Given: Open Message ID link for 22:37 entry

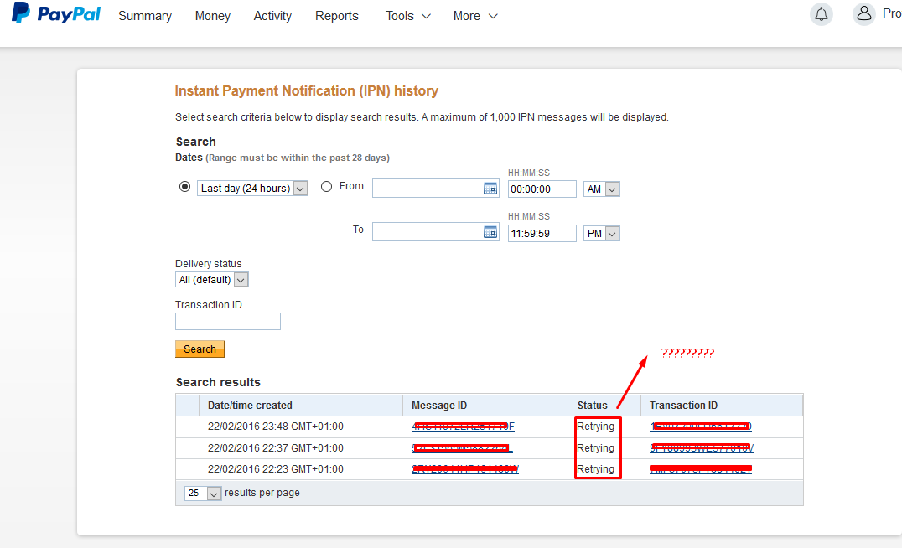Looking at the screenshot, I should (x=462, y=448).
